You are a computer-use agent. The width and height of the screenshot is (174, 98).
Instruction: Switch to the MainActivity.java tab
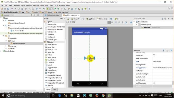[x=52, y=15]
